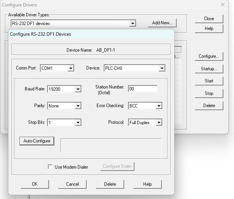234x199 pixels.
Task: Click the AB_DF1-1 device name text
Action: [106, 50]
